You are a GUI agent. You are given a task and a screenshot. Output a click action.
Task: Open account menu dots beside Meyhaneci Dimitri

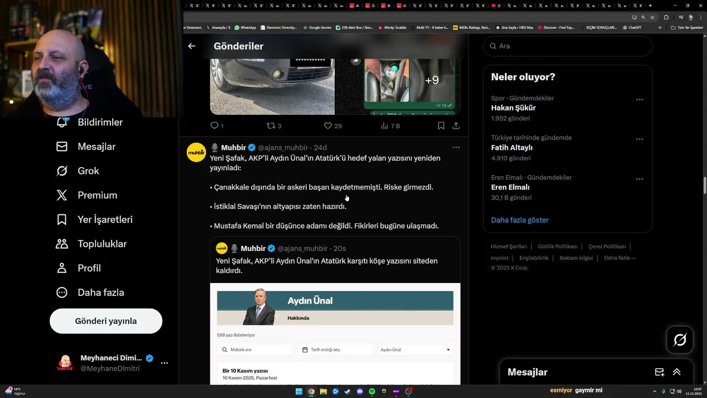coord(164,363)
